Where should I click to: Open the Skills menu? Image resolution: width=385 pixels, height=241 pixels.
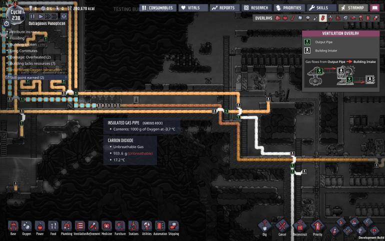[321, 8]
